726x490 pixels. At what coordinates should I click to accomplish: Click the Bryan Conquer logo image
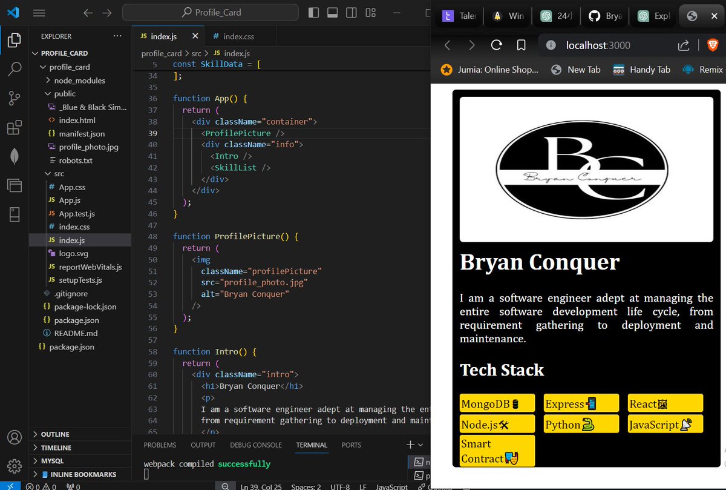tap(586, 170)
